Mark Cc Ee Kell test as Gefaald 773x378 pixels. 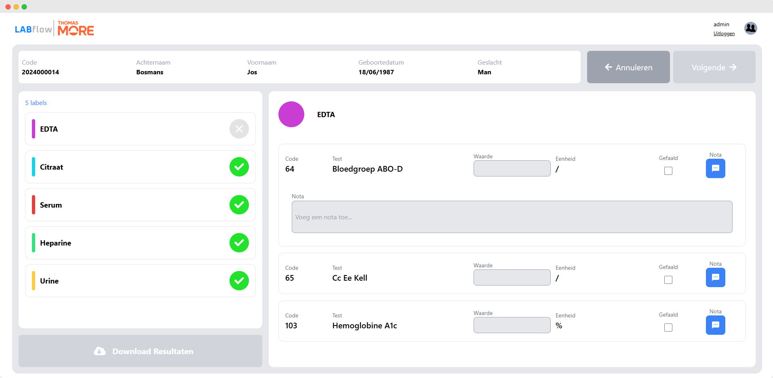(668, 280)
